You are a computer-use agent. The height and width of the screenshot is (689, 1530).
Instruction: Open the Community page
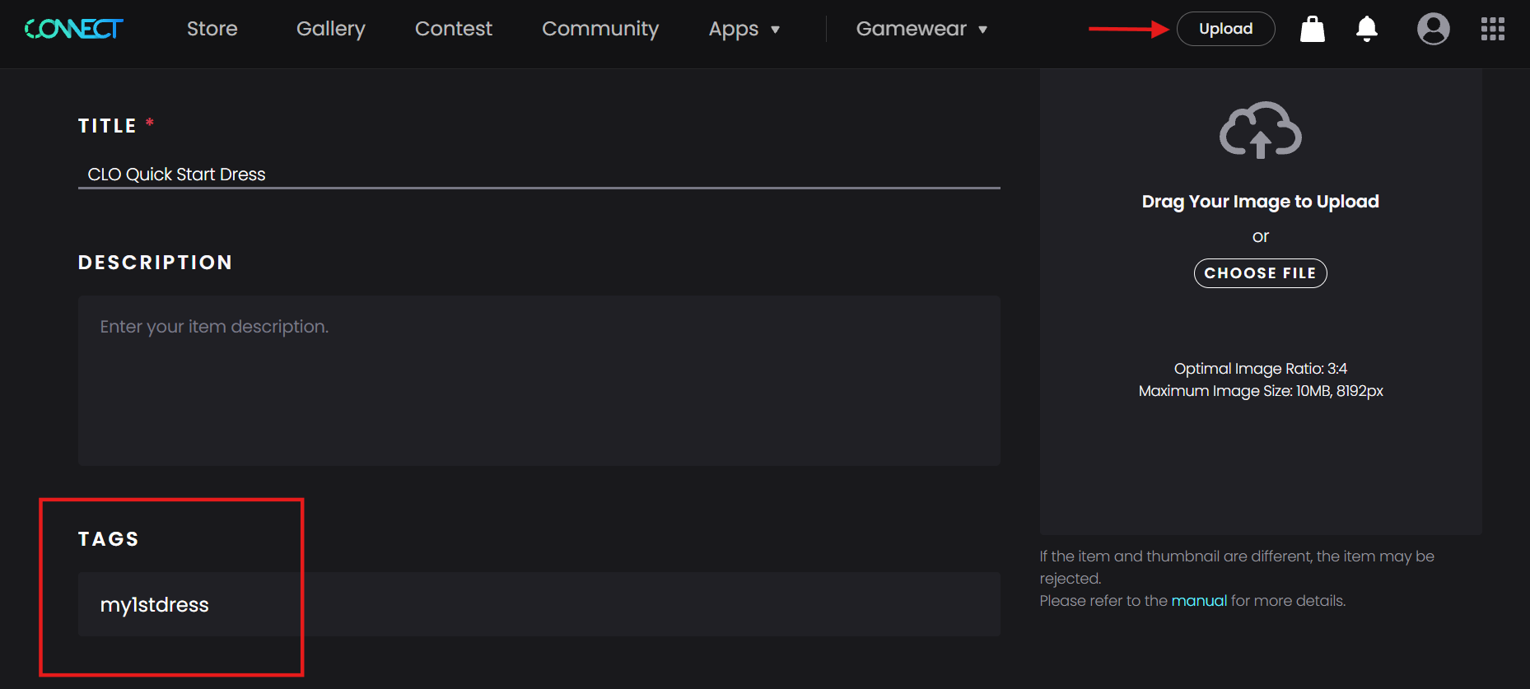(x=600, y=29)
